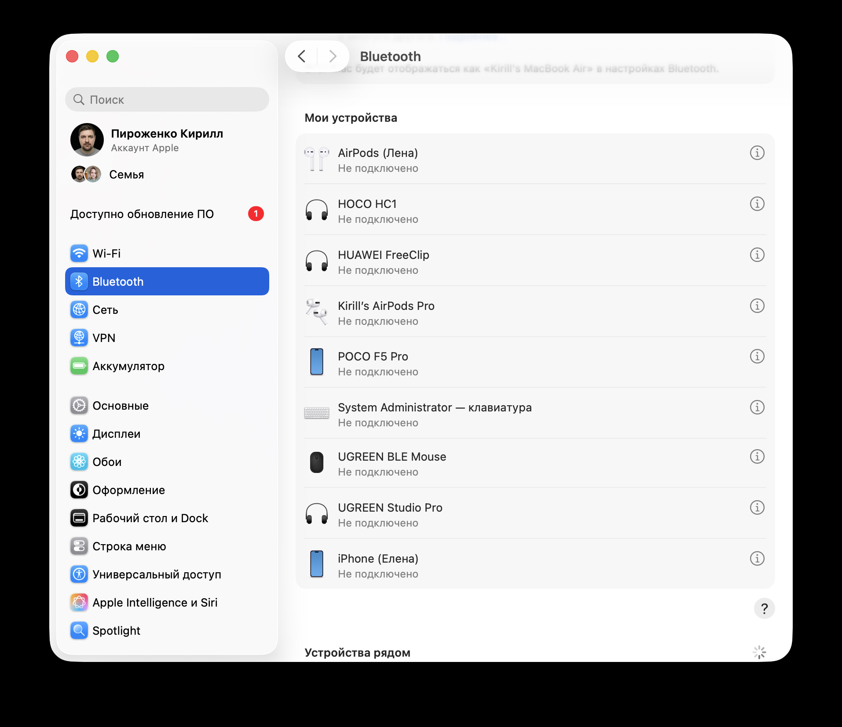Viewport: 842px width, 727px height.
Task: Click the red update badge showing 1
Action: 256,214
